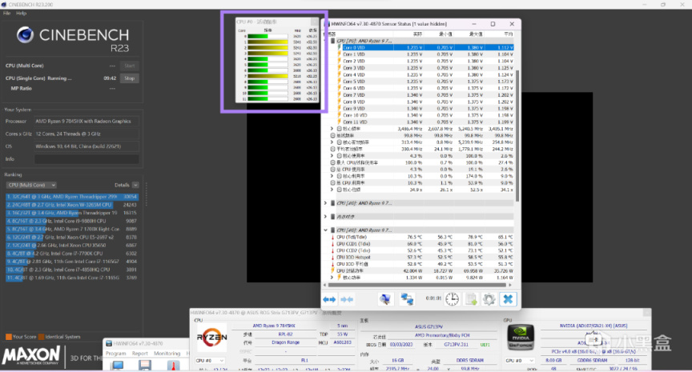The height and width of the screenshot is (372, 692).
Task: Open the CPU #0 selector in HWiNFO summary
Action: pos(211,361)
